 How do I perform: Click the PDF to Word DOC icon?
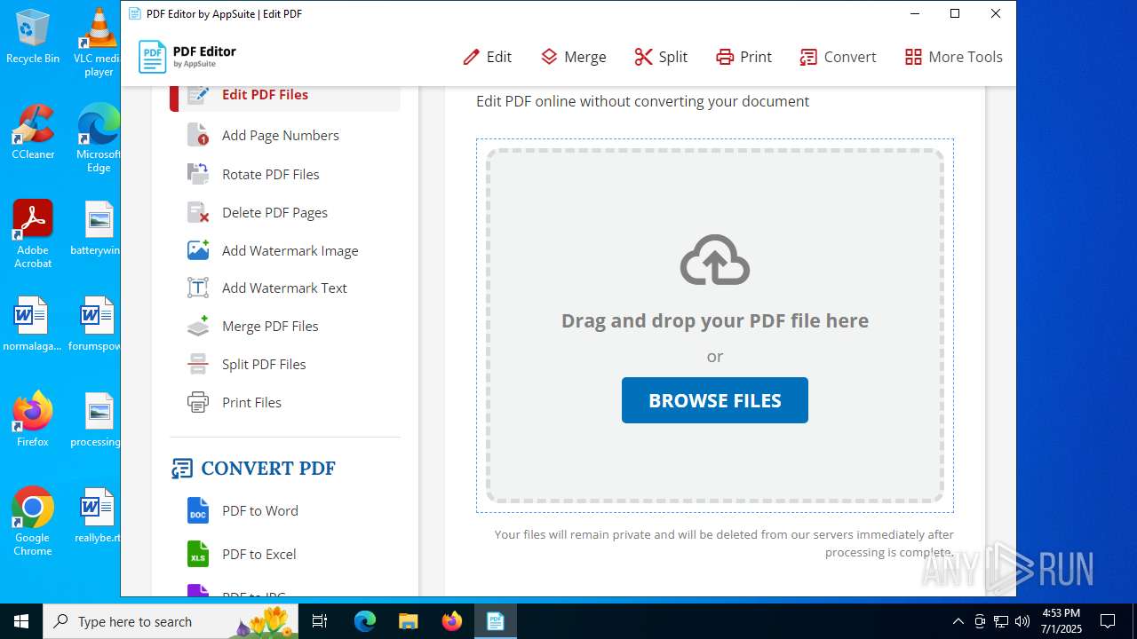pyautogui.click(x=198, y=510)
